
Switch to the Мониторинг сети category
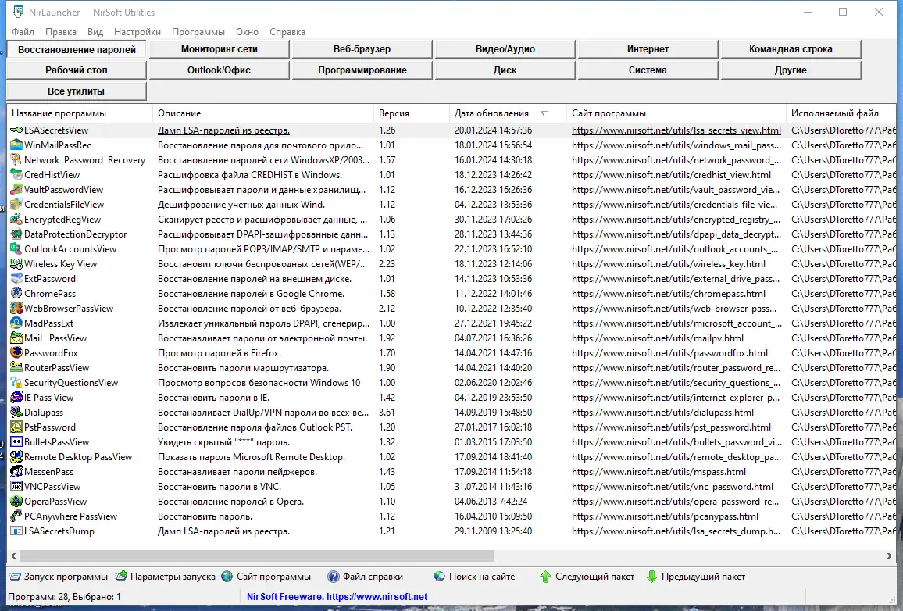point(220,49)
